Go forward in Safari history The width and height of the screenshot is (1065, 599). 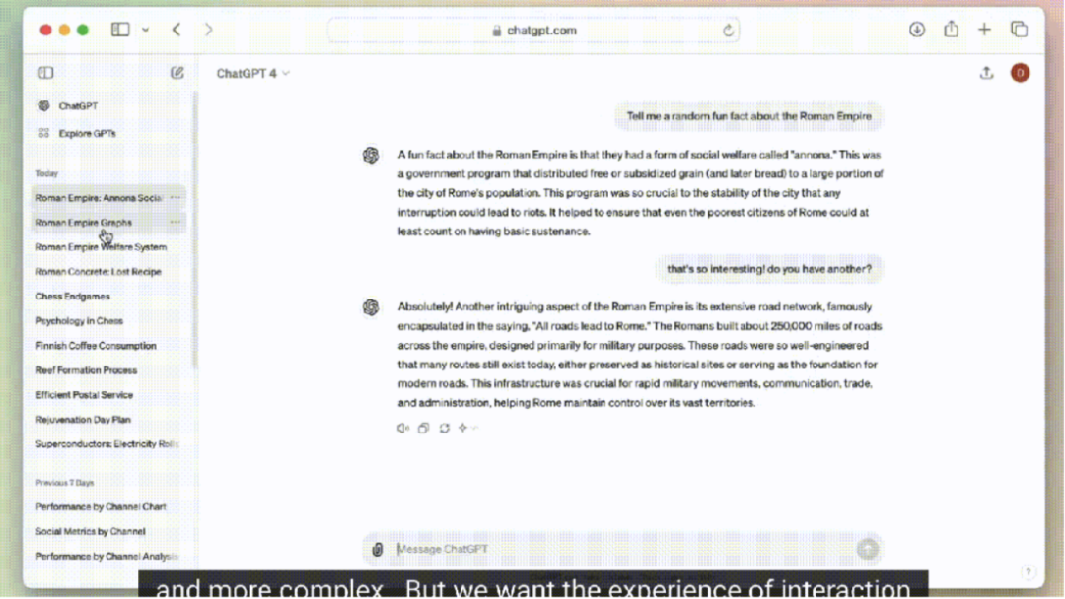[208, 30]
